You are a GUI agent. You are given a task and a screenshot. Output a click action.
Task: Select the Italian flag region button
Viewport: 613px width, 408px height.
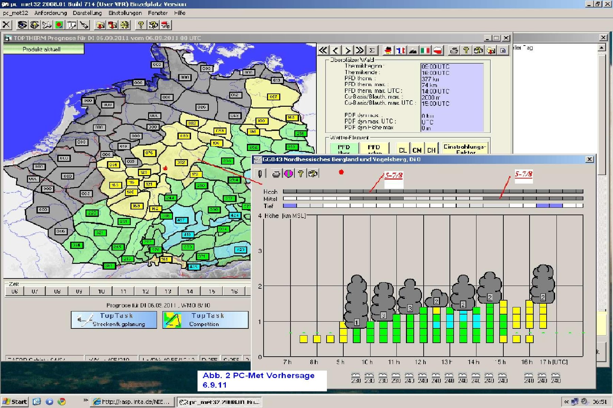425,51
